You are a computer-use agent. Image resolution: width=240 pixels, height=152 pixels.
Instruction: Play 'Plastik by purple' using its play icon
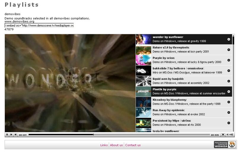coord(229,92)
